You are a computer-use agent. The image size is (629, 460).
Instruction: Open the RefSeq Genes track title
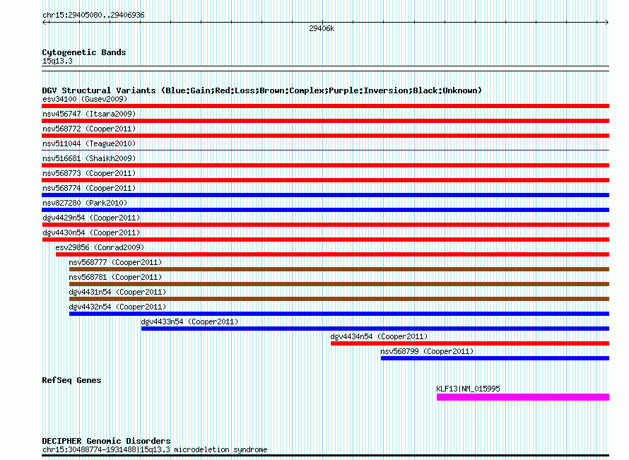pos(71,380)
